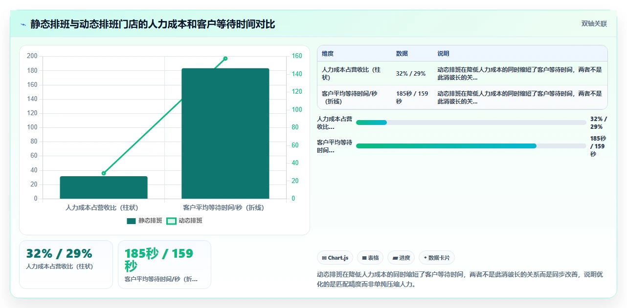This screenshot has height=308, width=627.
Task: Toggle the 动态排班 legend item
Action: point(184,221)
